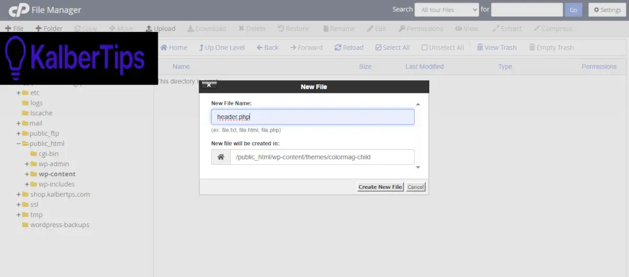Check Select All files
Viewport: 629px width, 277px height.
click(x=378, y=47)
